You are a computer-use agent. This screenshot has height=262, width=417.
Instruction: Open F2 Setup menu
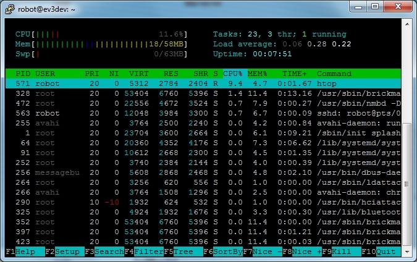[x=65, y=251]
